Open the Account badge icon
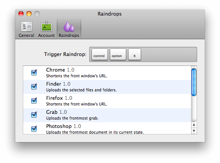Viewport: 220px width, 163px height. pyautogui.click(x=47, y=26)
